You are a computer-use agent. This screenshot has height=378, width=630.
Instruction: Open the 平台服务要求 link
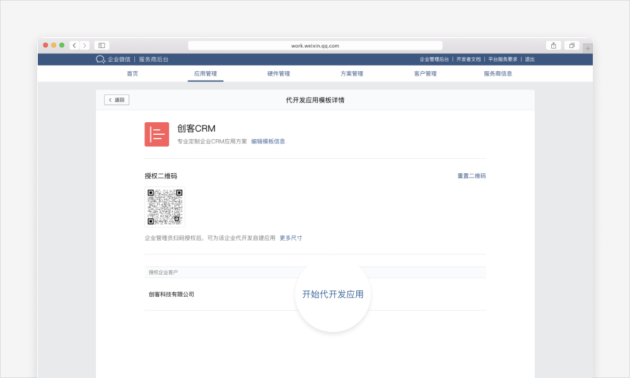(x=503, y=59)
